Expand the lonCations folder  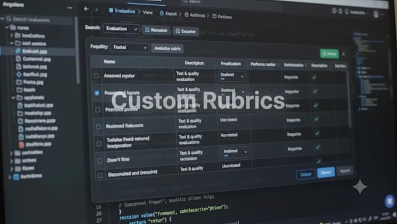coord(12,35)
